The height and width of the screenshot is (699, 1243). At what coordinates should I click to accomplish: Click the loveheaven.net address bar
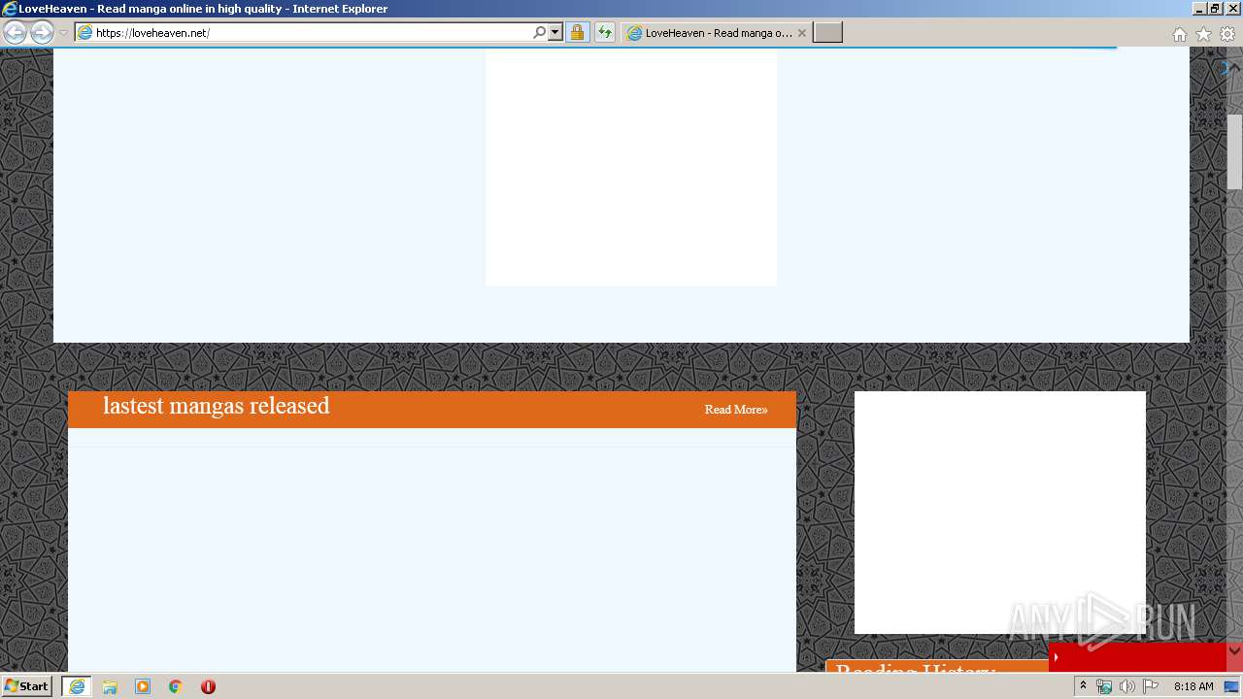click(311, 32)
